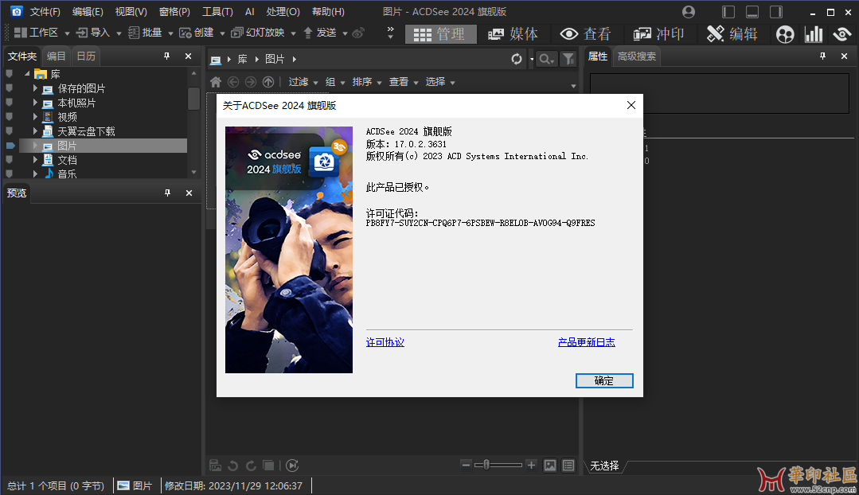Rotate right using bottom toolbar icon
This screenshot has height=495, width=859.
point(251,466)
